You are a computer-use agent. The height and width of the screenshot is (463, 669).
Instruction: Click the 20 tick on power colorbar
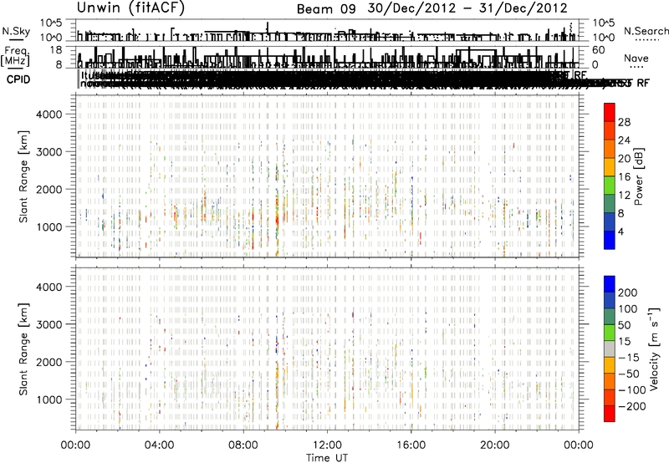(624, 159)
